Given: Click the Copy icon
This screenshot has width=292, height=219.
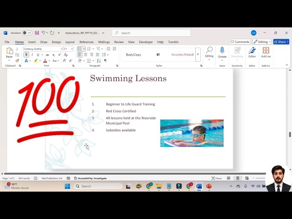Looking at the screenshot, I should tap(17, 55).
